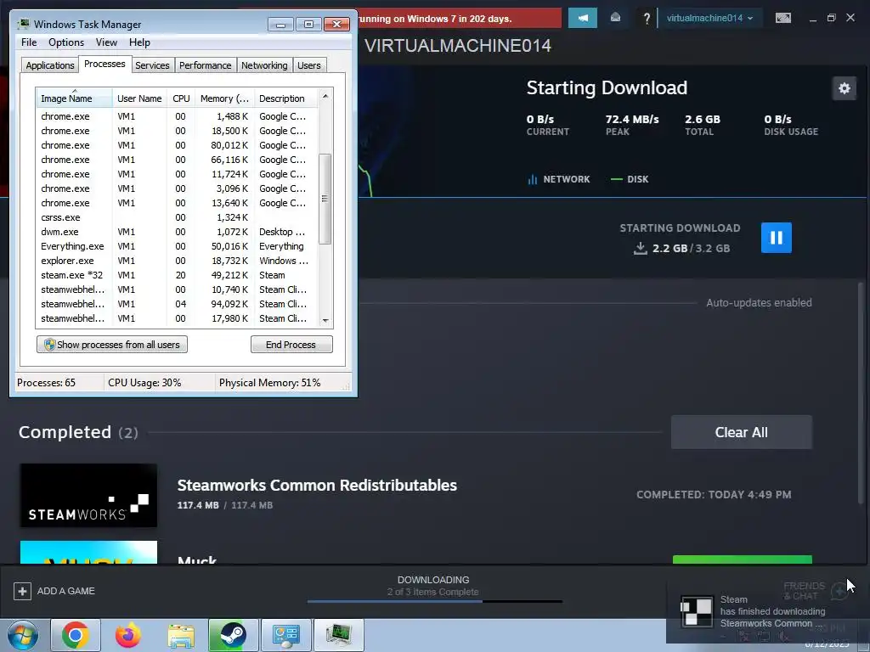Viewport: 870px width, 652px height.
Task: Open virtualmachine014 account dropdown
Action: pyautogui.click(x=709, y=18)
